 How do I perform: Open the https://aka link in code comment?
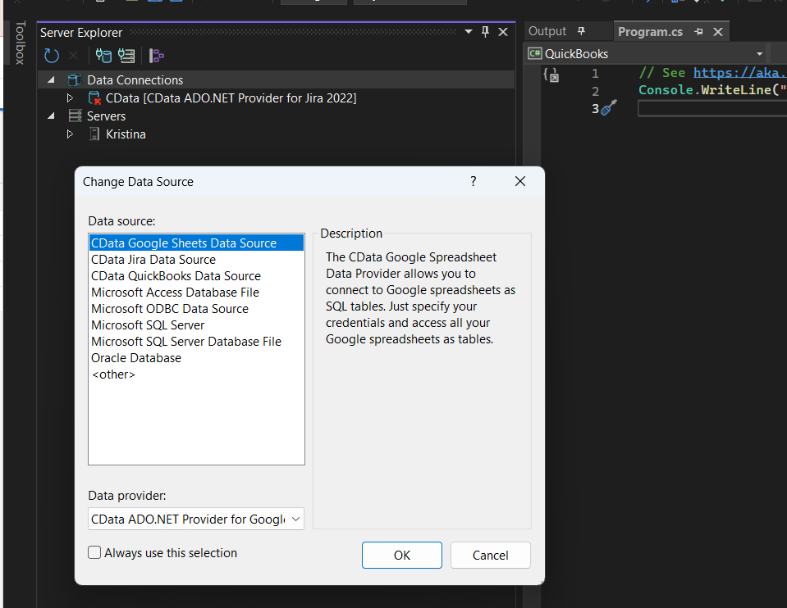point(740,73)
